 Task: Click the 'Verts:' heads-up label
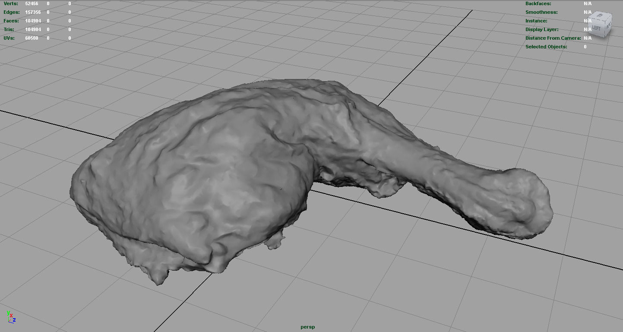pyautogui.click(x=11, y=3)
